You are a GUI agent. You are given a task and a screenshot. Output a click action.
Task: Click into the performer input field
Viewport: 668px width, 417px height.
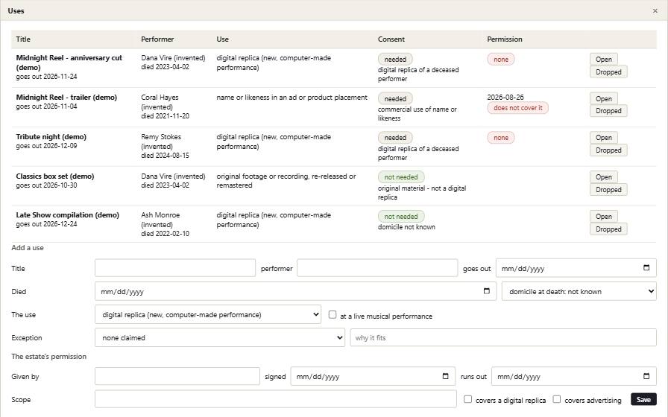click(377, 268)
